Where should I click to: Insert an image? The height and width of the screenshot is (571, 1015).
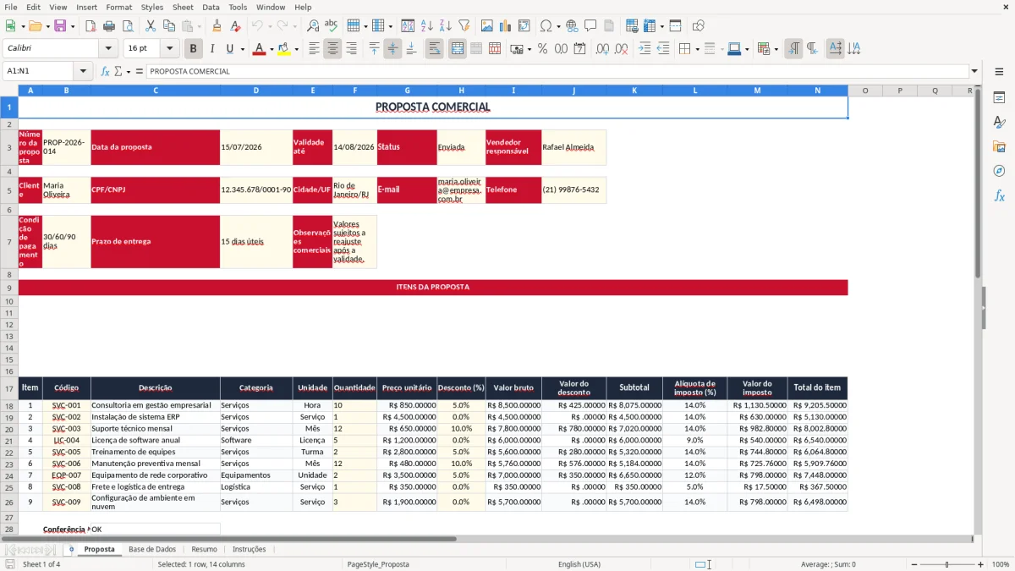(486, 26)
